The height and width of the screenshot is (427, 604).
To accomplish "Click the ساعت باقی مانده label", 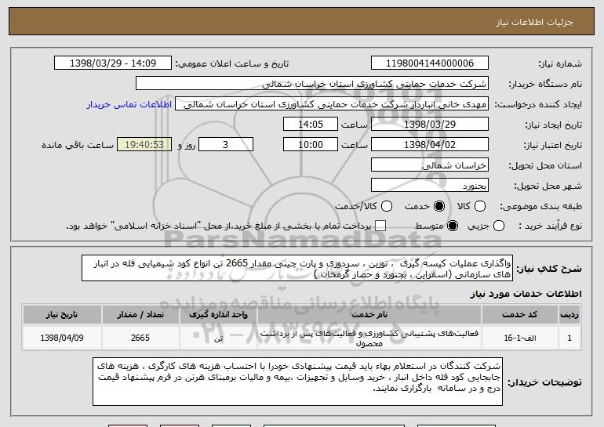I will click(78, 145).
